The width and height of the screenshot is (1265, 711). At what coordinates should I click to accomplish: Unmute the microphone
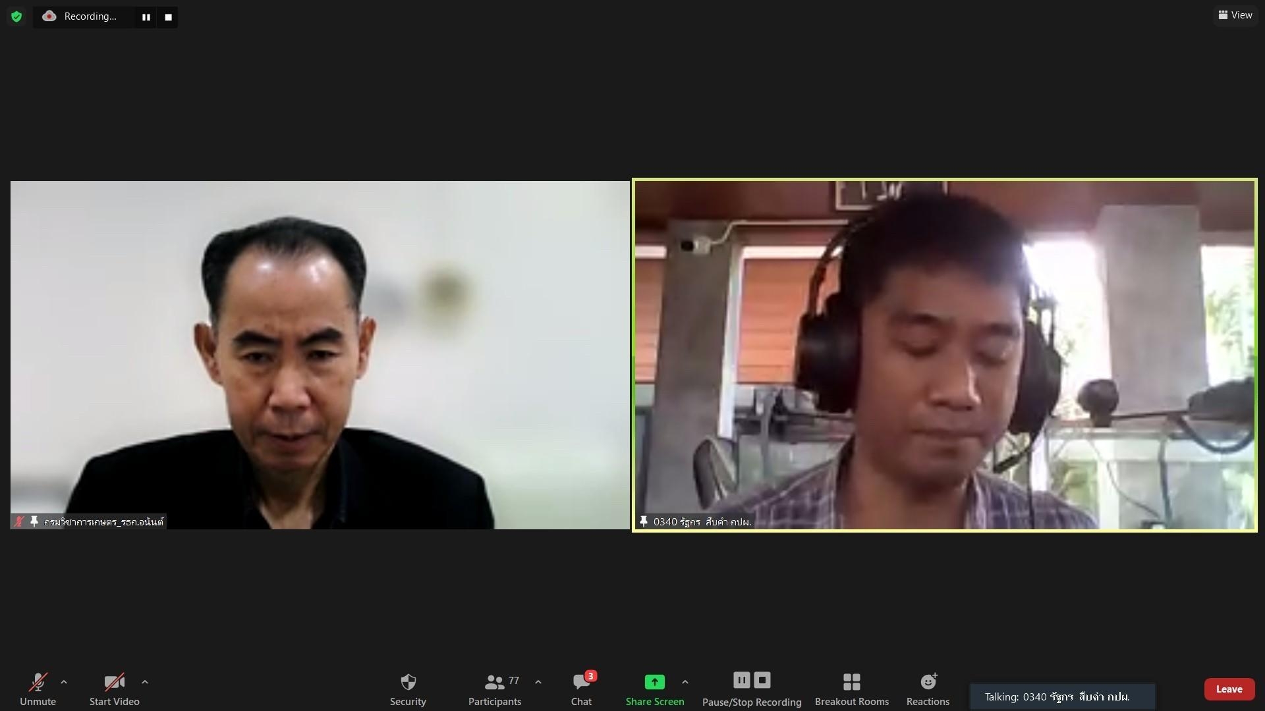click(38, 689)
